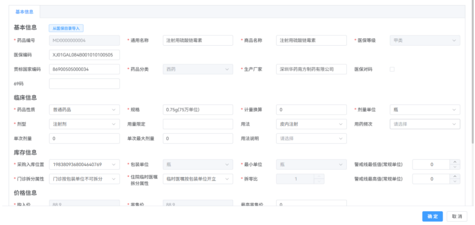Screen dimensions: 475x225
Task: Increase 警戒线最低值 using up arrow
Action: point(454,162)
